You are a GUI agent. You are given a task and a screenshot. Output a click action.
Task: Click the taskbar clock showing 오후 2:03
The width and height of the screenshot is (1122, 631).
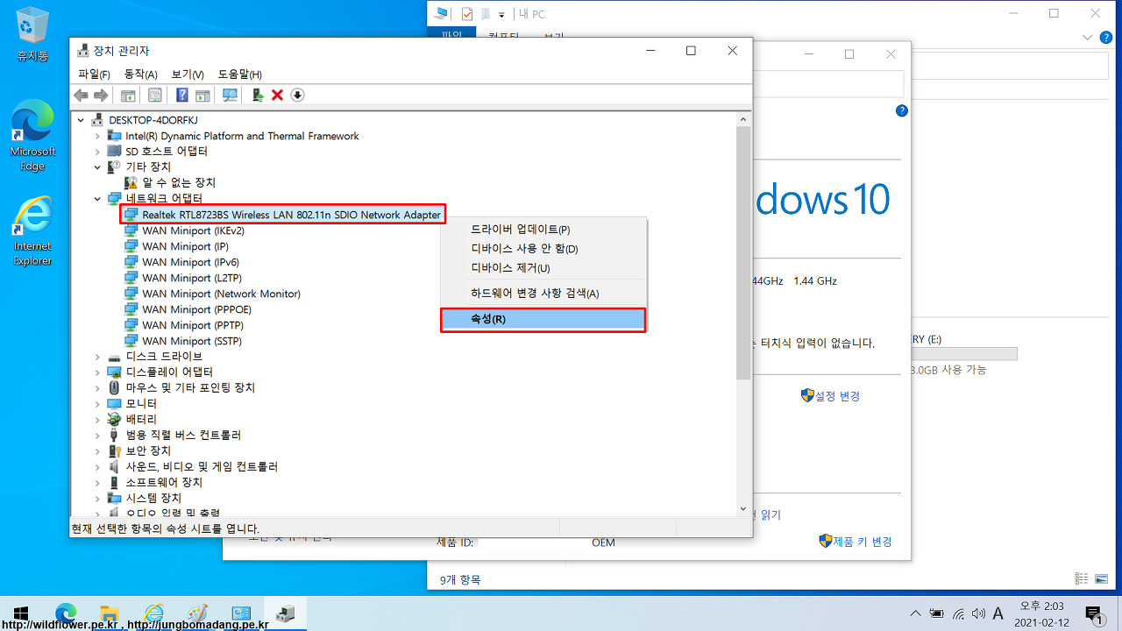pos(1040,613)
